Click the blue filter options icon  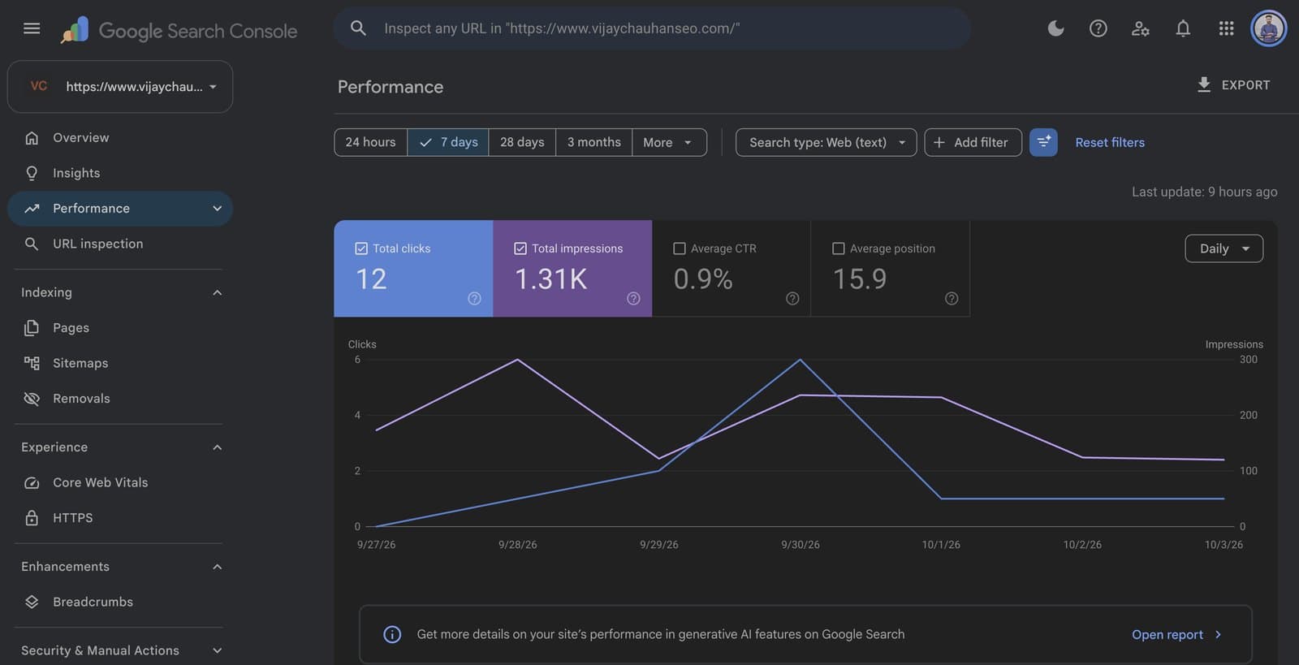coord(1043,142)
